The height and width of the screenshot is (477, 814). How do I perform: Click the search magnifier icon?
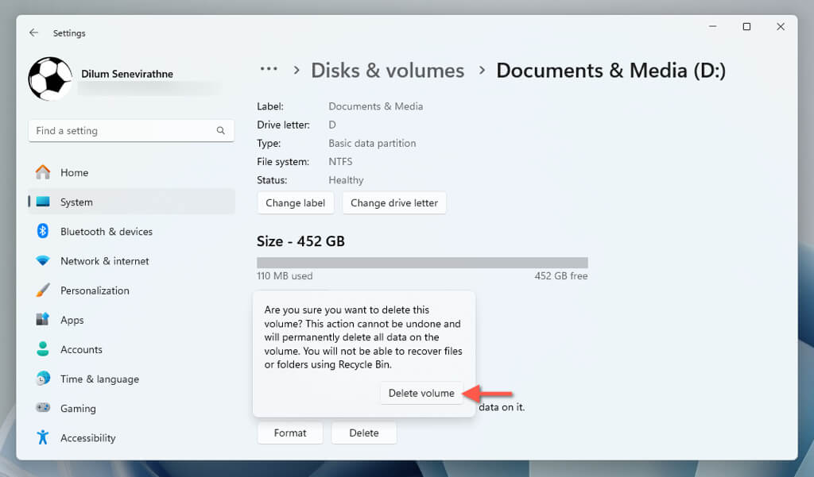[221, 131]
